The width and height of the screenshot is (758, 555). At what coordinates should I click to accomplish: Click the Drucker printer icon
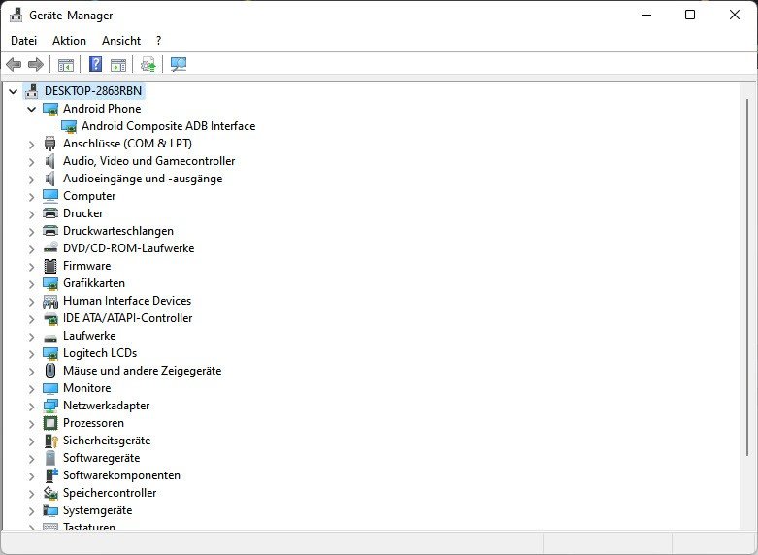50,213
